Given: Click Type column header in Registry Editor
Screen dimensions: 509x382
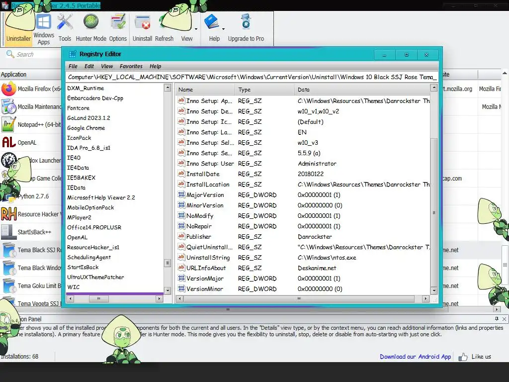Looking at the screenshot, I should [x=264, y=90].
